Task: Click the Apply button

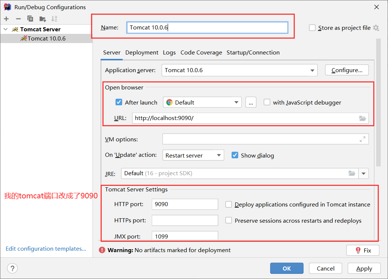Action: pos(364,268)
